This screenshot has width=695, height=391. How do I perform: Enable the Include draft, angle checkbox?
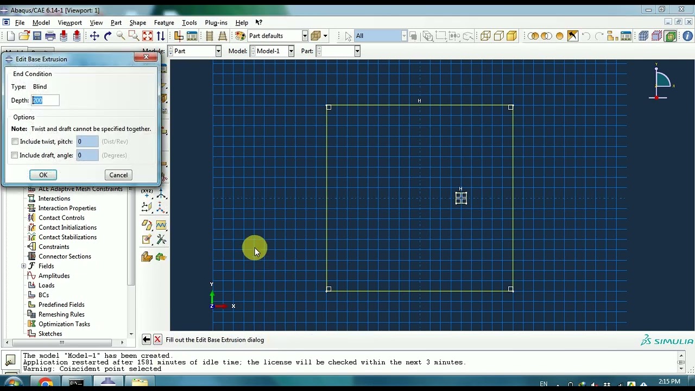pos(15,155)
